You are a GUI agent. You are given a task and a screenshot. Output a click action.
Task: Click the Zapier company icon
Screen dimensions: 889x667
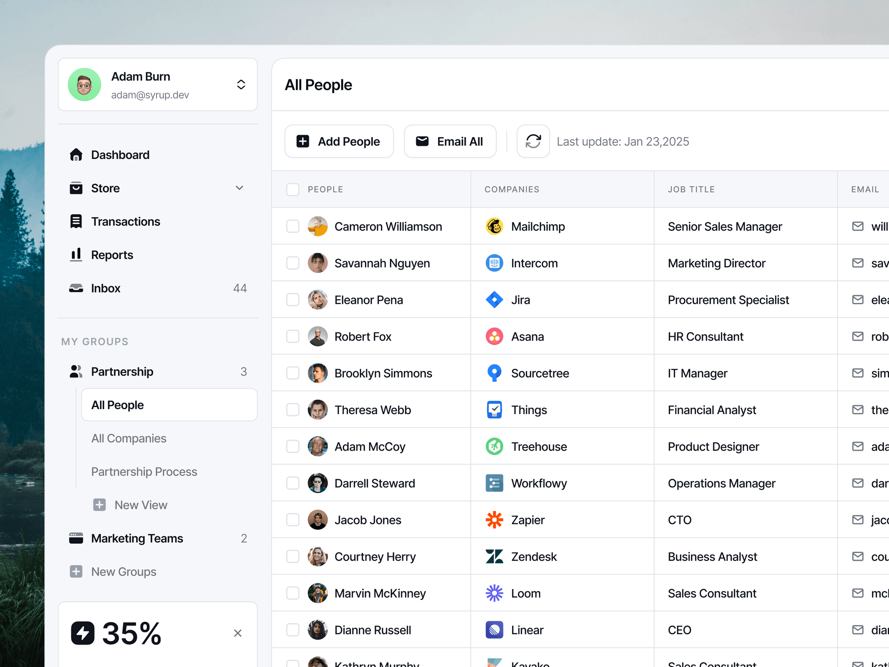point(495,520)
